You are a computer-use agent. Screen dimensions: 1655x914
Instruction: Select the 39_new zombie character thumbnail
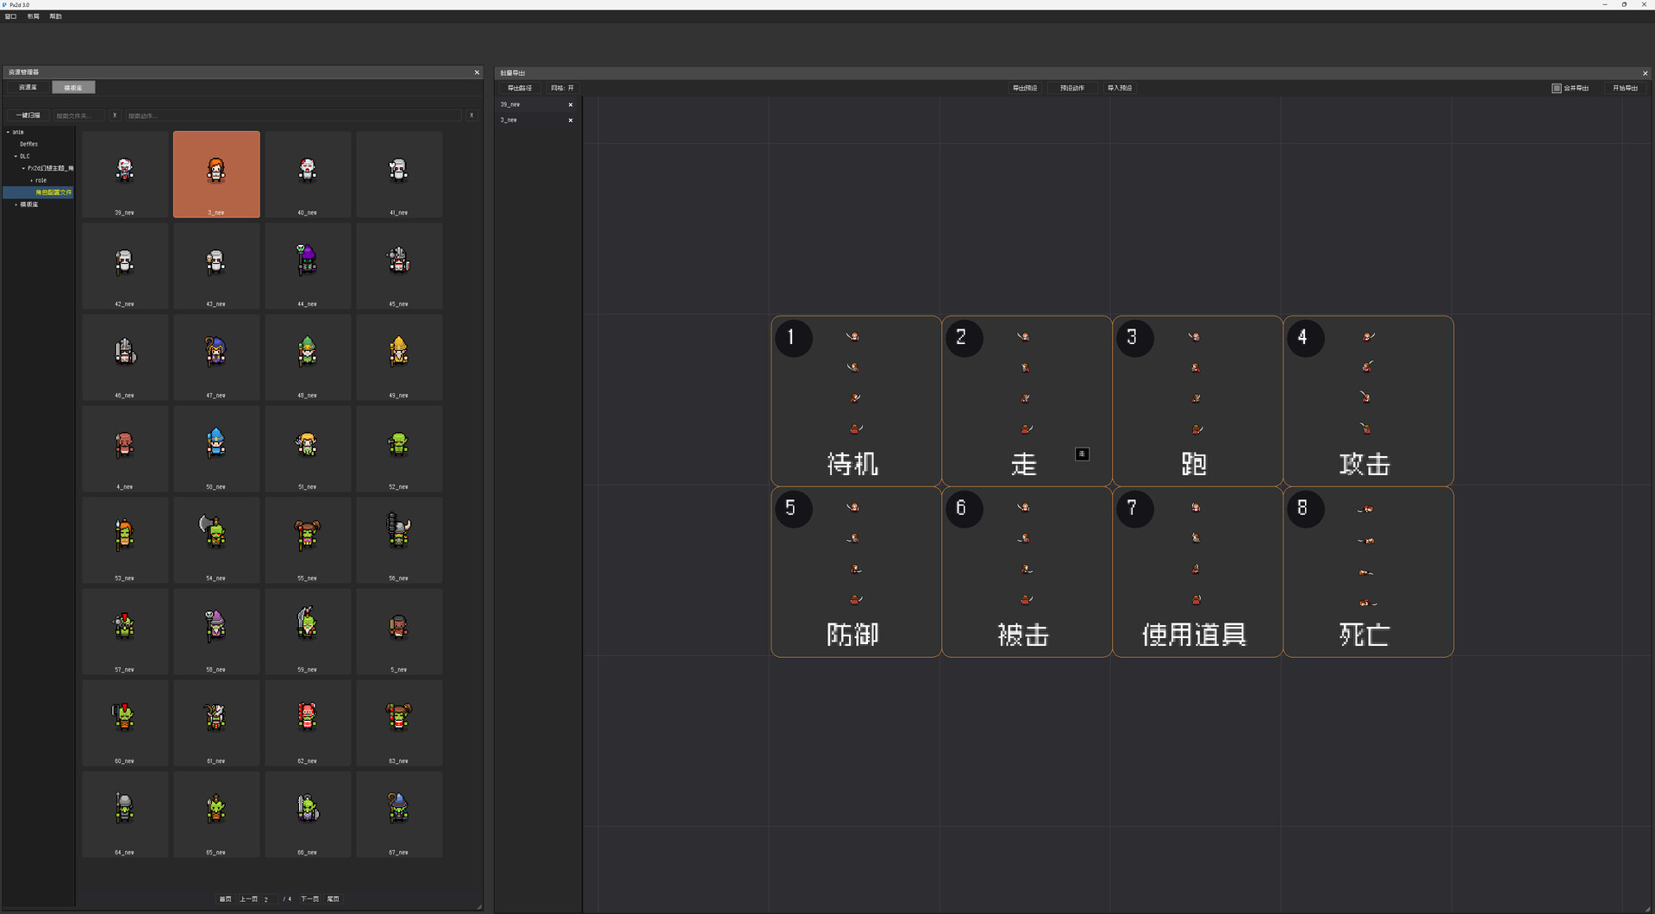(125, 174)
